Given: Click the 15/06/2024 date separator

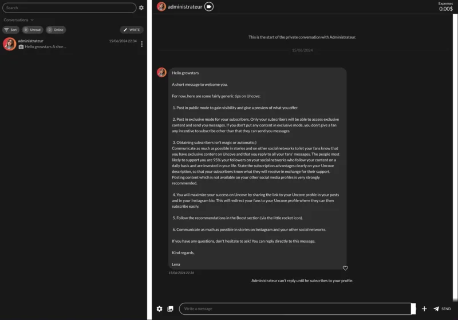Looking at the screenshot, I should click(302, 50).
